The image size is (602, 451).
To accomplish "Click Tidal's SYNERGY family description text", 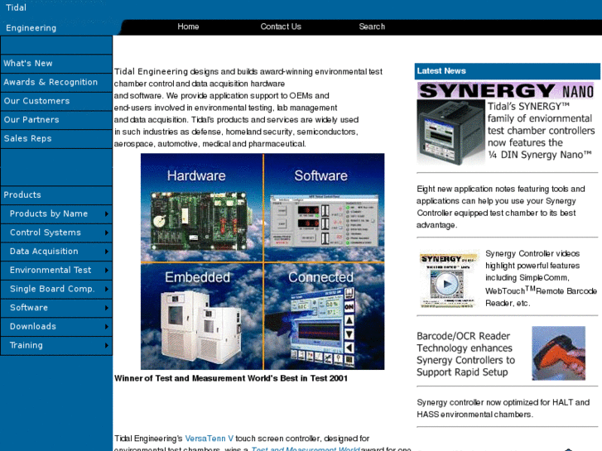I will pyautogui.click(x=541, y=131).
